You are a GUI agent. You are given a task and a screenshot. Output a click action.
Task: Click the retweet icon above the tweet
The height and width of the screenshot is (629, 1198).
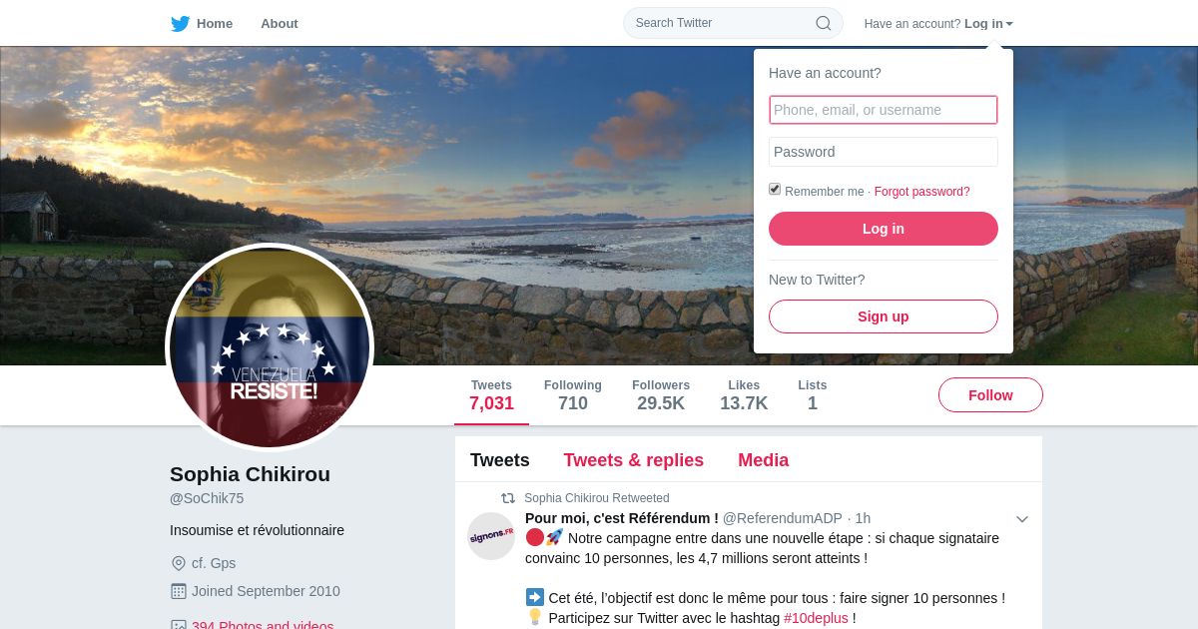[508, 498]
